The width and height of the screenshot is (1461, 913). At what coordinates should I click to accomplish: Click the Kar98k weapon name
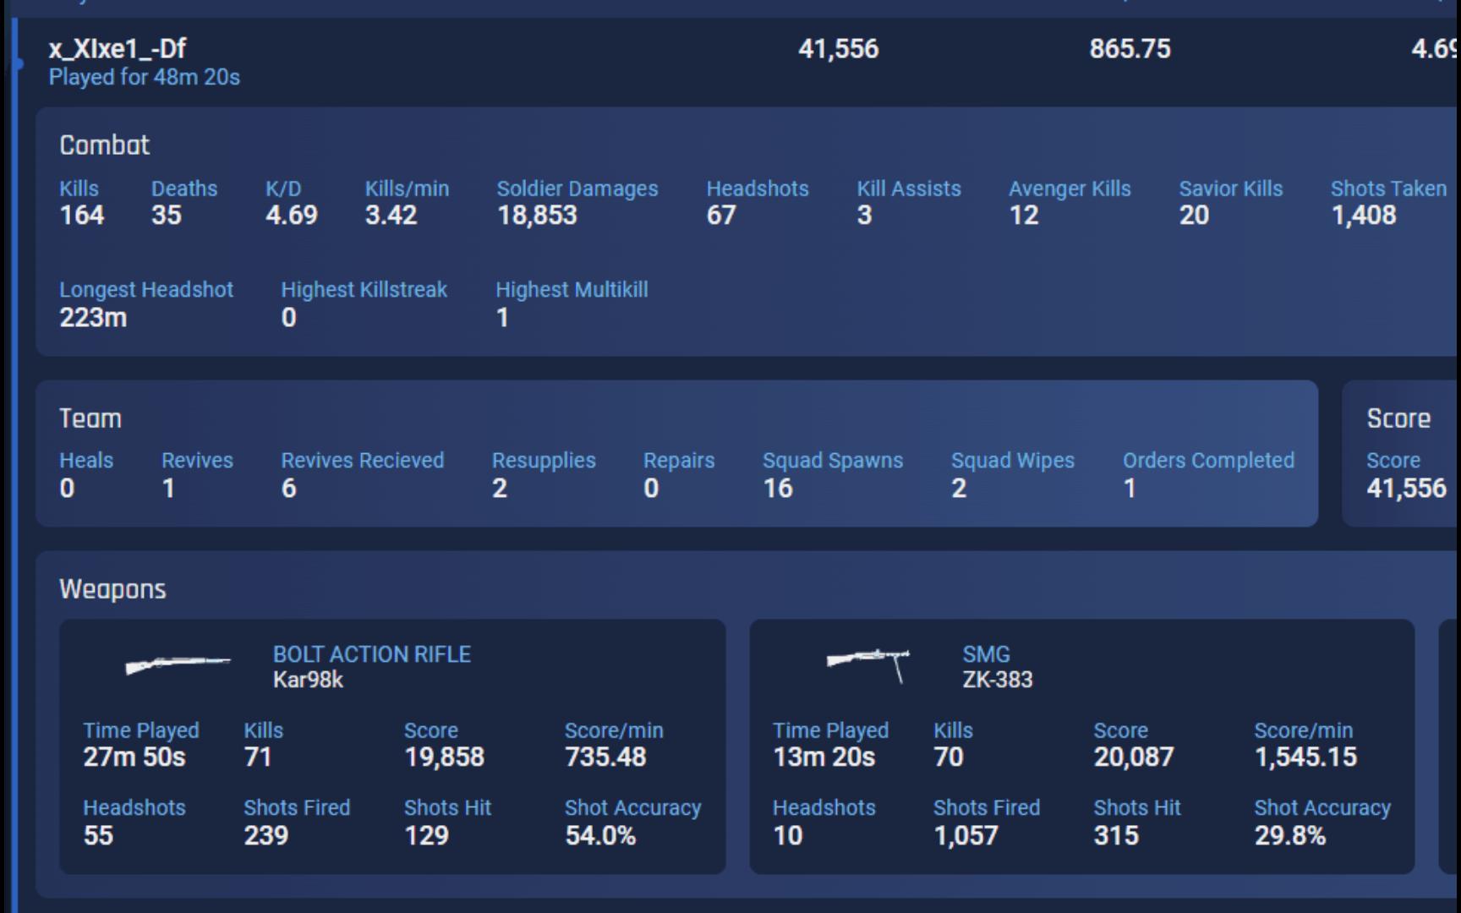(x=308, y=680)
